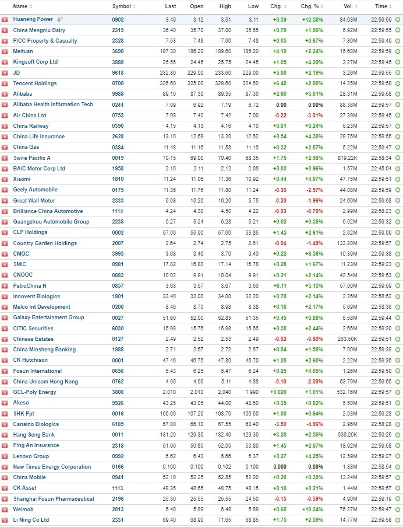
Task: Click symbol 9618 in the JD row
Action: [x=118, y=72]
